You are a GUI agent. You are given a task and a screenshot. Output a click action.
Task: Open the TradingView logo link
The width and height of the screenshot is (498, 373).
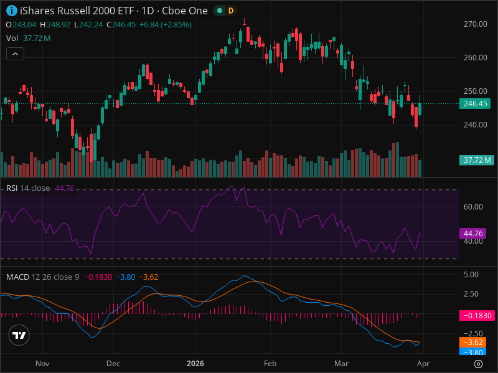point(19,335)
